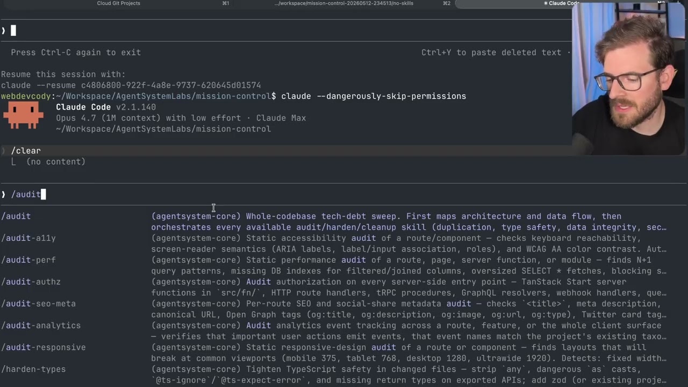Pick the /audit-analytics command suggestion
Viewport: 688px width, 387px height.
[41, 326]
